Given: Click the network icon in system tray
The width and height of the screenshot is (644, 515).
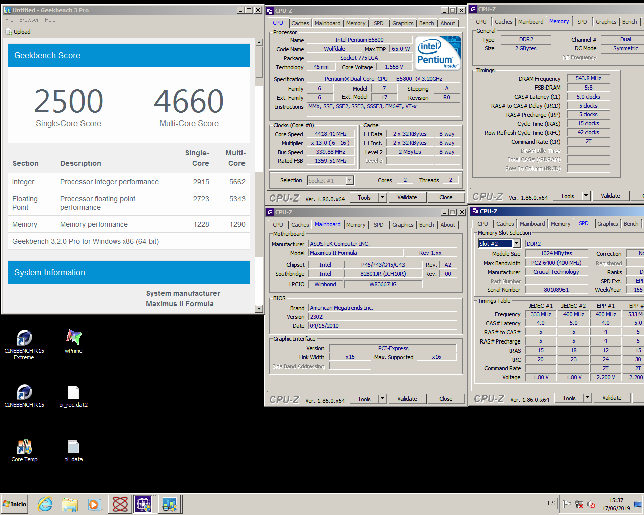Looking at the screenshot, I should [x=579, y=504].
